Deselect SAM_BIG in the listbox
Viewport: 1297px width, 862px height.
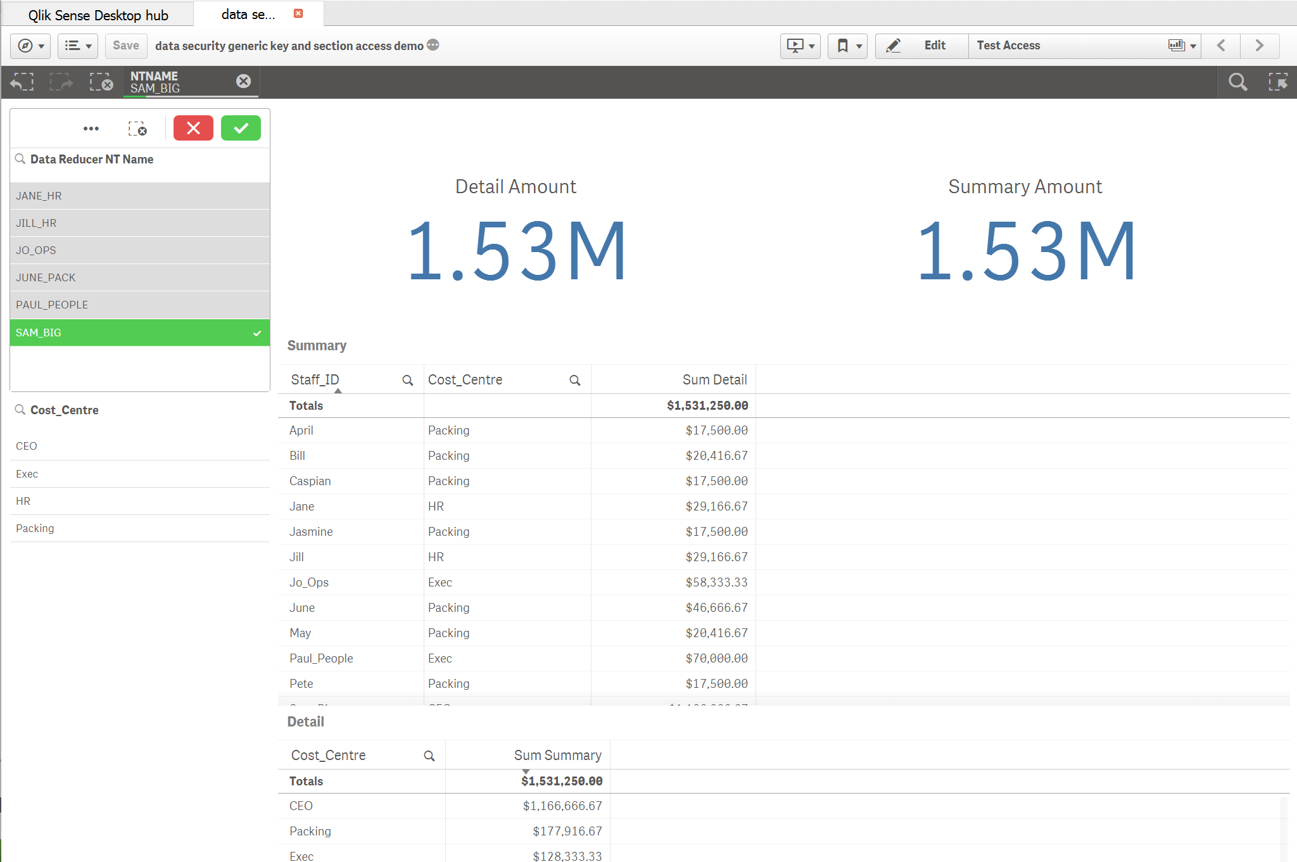click(x=140, y=333)
